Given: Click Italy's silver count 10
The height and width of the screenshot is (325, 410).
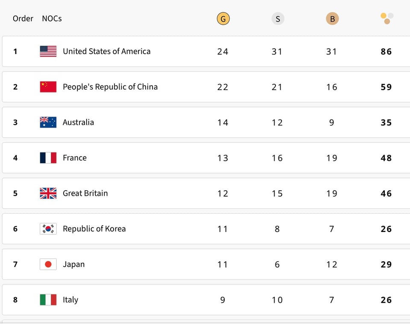Looking at the screenshot, I should pyautogui.click(x=277, y=300).
